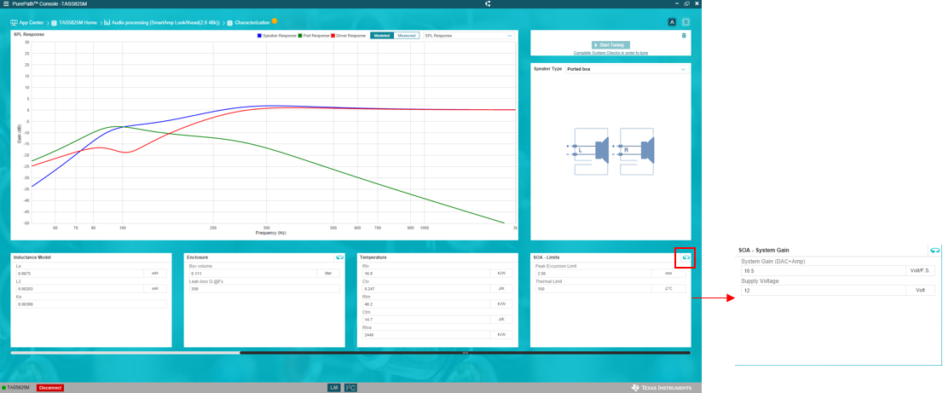This screenshot has width=943, height=393.
Task: Click the Start Tuning button
Action: 610,45
